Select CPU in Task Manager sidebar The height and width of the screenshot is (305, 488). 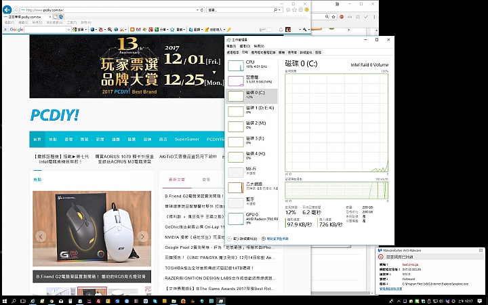click(x=251, y=65)
